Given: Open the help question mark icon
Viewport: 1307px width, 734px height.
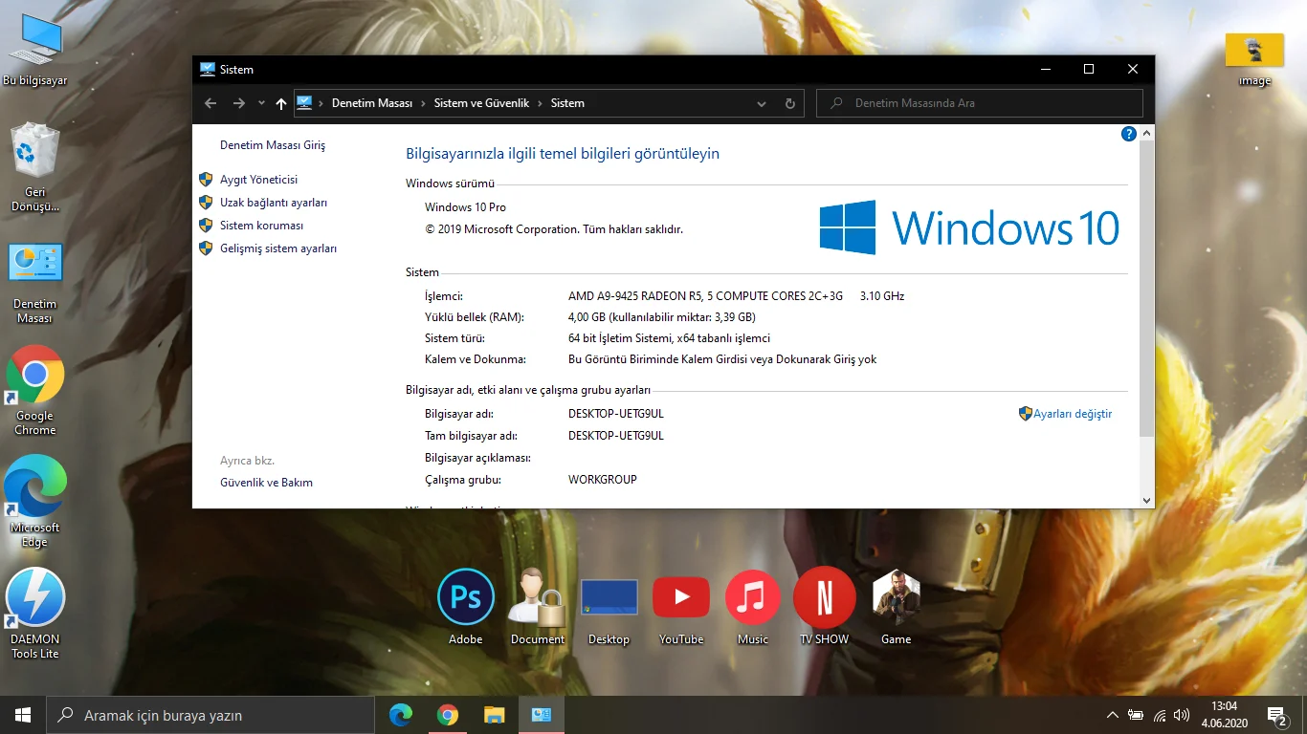Looking at the screenshot, I should pyautogui.click(x=1129, y=134).
